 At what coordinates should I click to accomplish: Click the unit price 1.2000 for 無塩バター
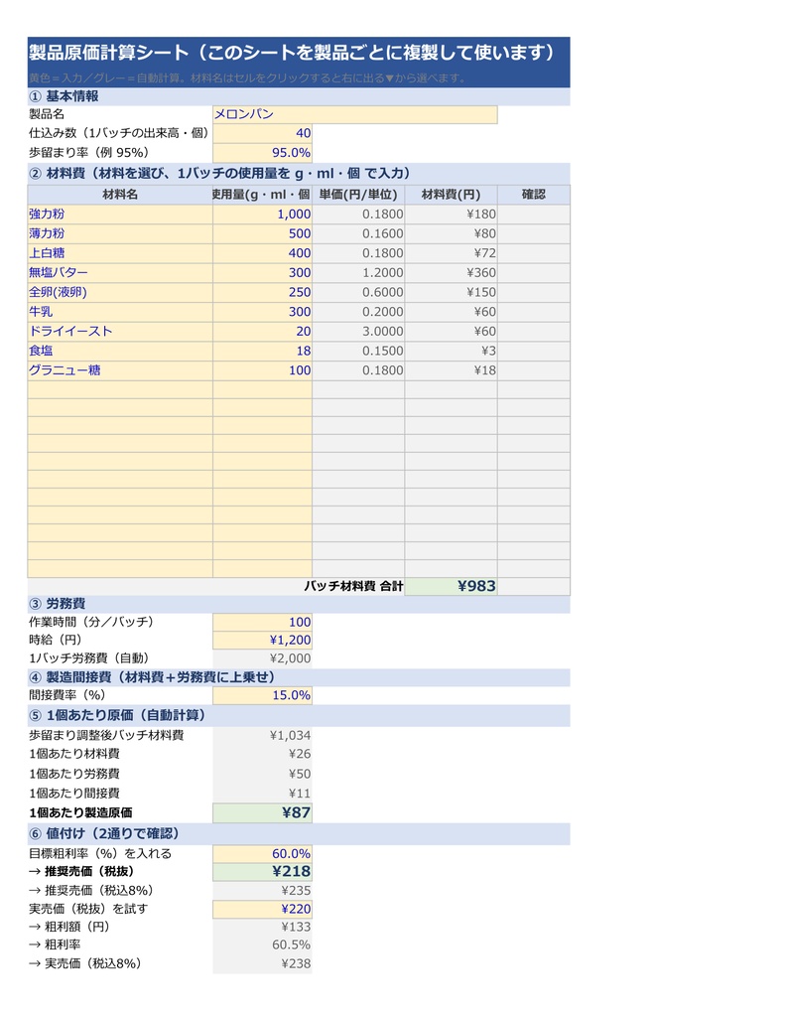[x=358, y=273]
